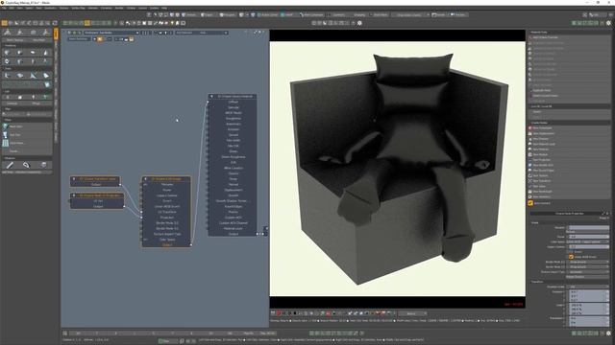Click the New Material Layer node icon

[x=530, y=144]
